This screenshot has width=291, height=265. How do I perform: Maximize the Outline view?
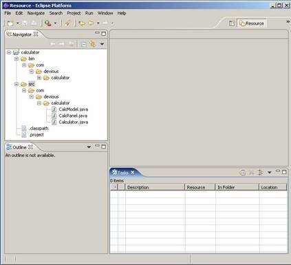tap(104, 147)
